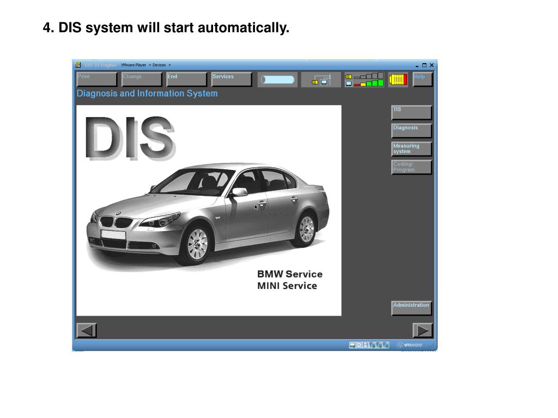Click the first network adapter status icon
The image size is (558, 418).
[x=372, y=345]
